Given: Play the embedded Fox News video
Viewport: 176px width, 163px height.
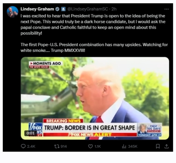Looking at the screenshot, I should 95,98.
